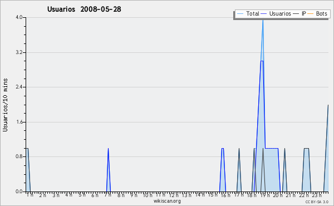The image size is (334, 206).
Task: Click the '12 h' x-axis label
Action: (x=174, y=195)
